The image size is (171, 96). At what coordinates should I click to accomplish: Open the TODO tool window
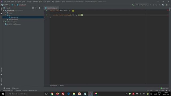click(x=15, y=88)
